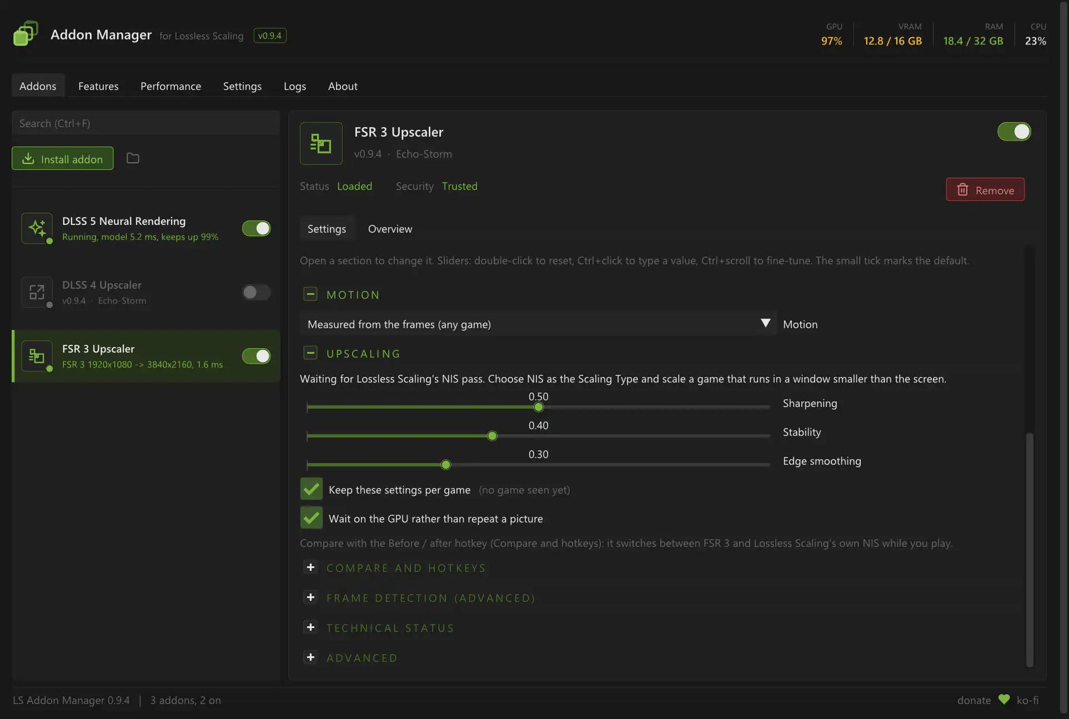
Task: Expand Frame Detection (Advanced) section
Action: (x=310, y=597)
